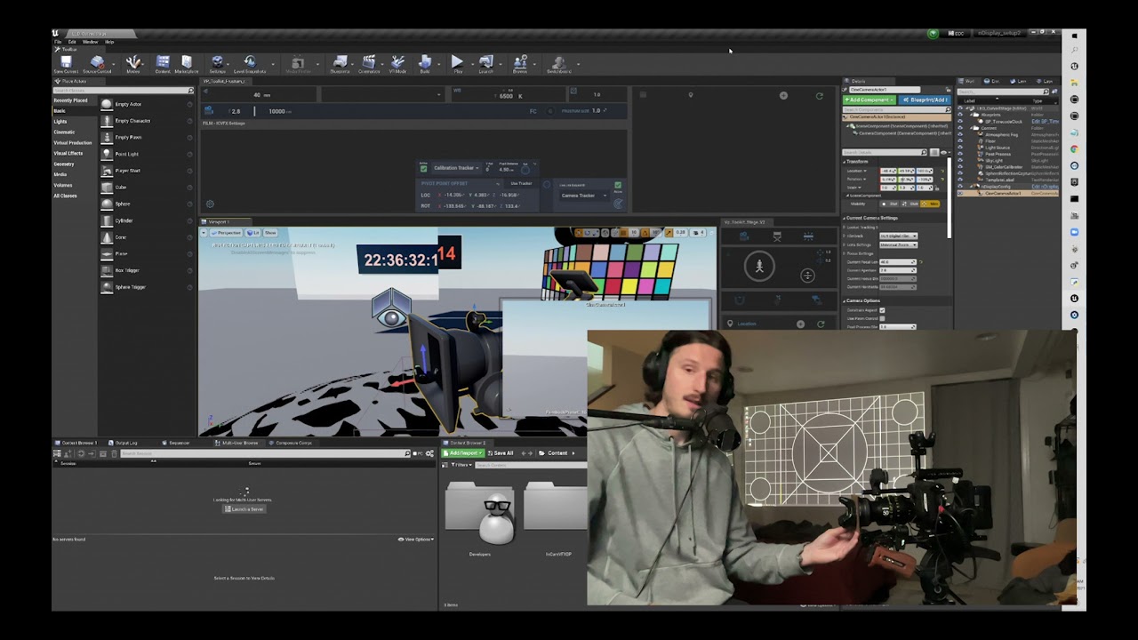Image resolution: width=1138 pixels, height=640 pixels.
Task: Toggle visibility of CineCameraActor1 in outliner
Action: 960,193
